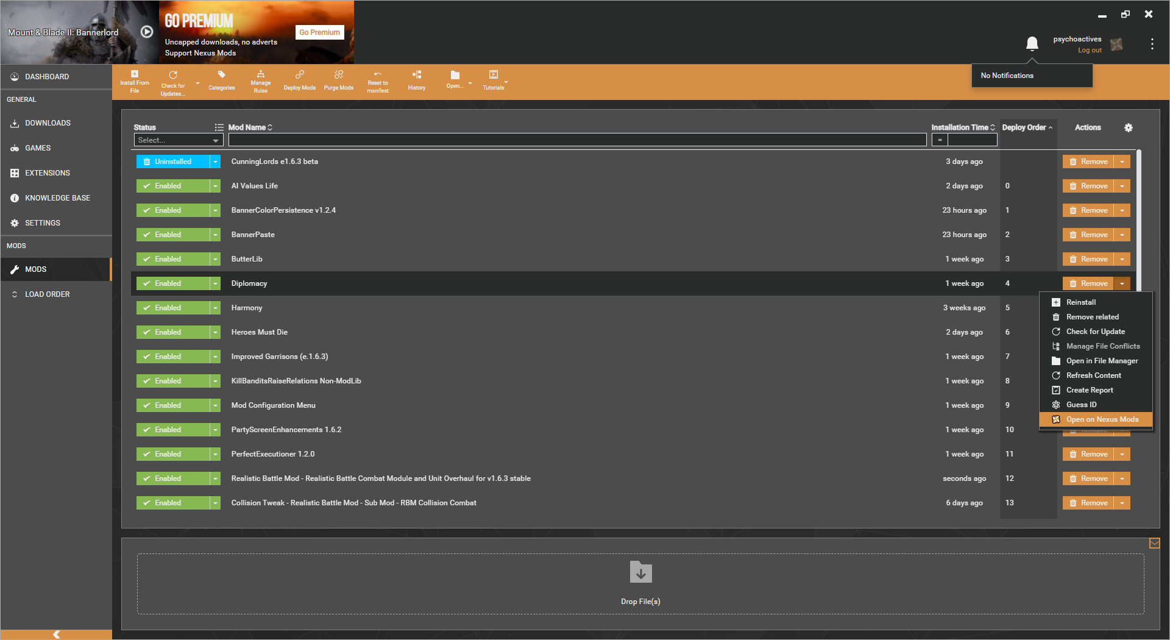Screen dimensions: 1170x640
Task: Click the Drop File(s) area
Action: (640, 584)
